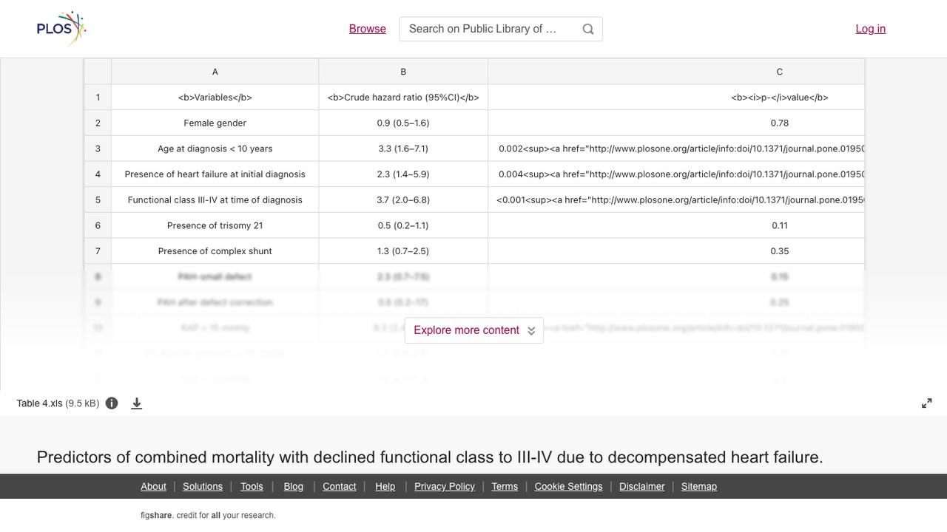This screenshot has width=947, height=532.
Task: Show file info for Table 4.xls
Action: pos(112,403)
